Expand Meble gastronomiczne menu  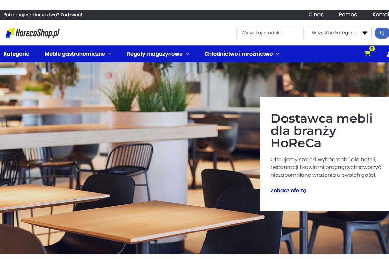(x=78, y=54)
